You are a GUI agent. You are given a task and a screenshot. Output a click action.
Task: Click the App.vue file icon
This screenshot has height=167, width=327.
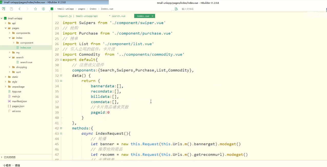pyautogui.click(x=9, y=91)
